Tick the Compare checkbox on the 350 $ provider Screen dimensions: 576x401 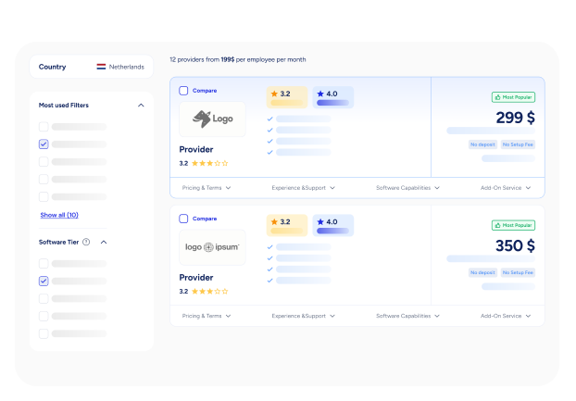point(183,219)
